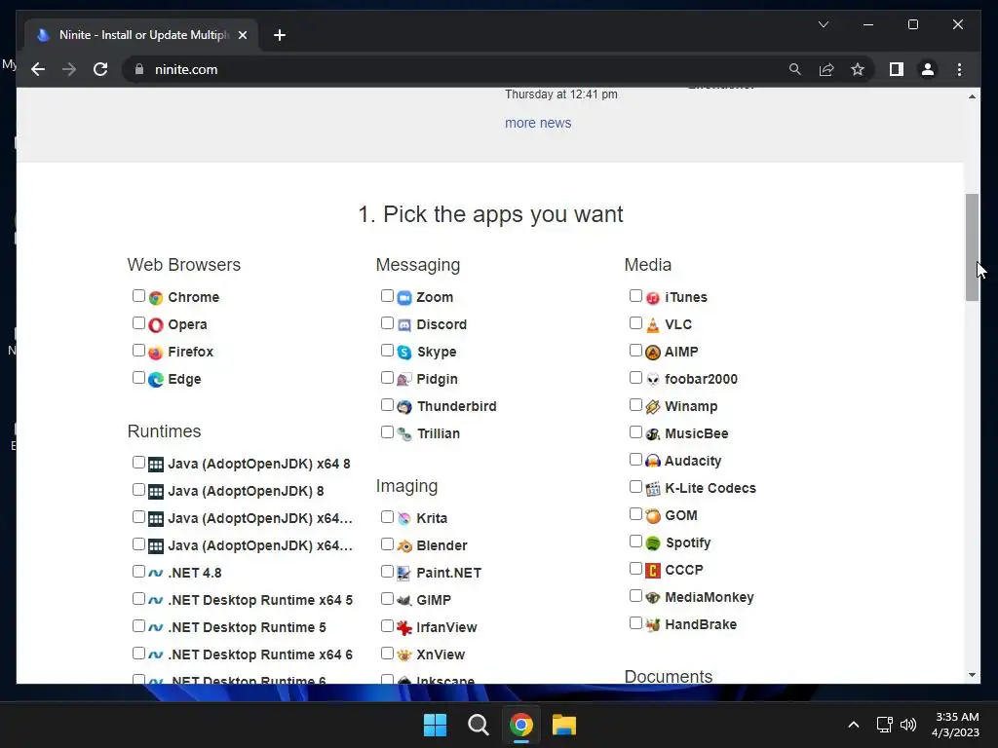Click the 'XnView' label
The height and width of the screenshot is (748, 998).
pos(441,654)
